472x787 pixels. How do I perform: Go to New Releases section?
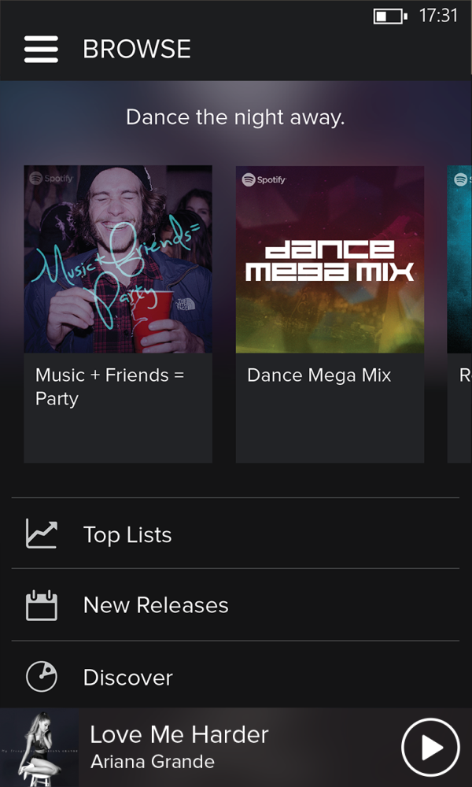[x=156, y=605]
